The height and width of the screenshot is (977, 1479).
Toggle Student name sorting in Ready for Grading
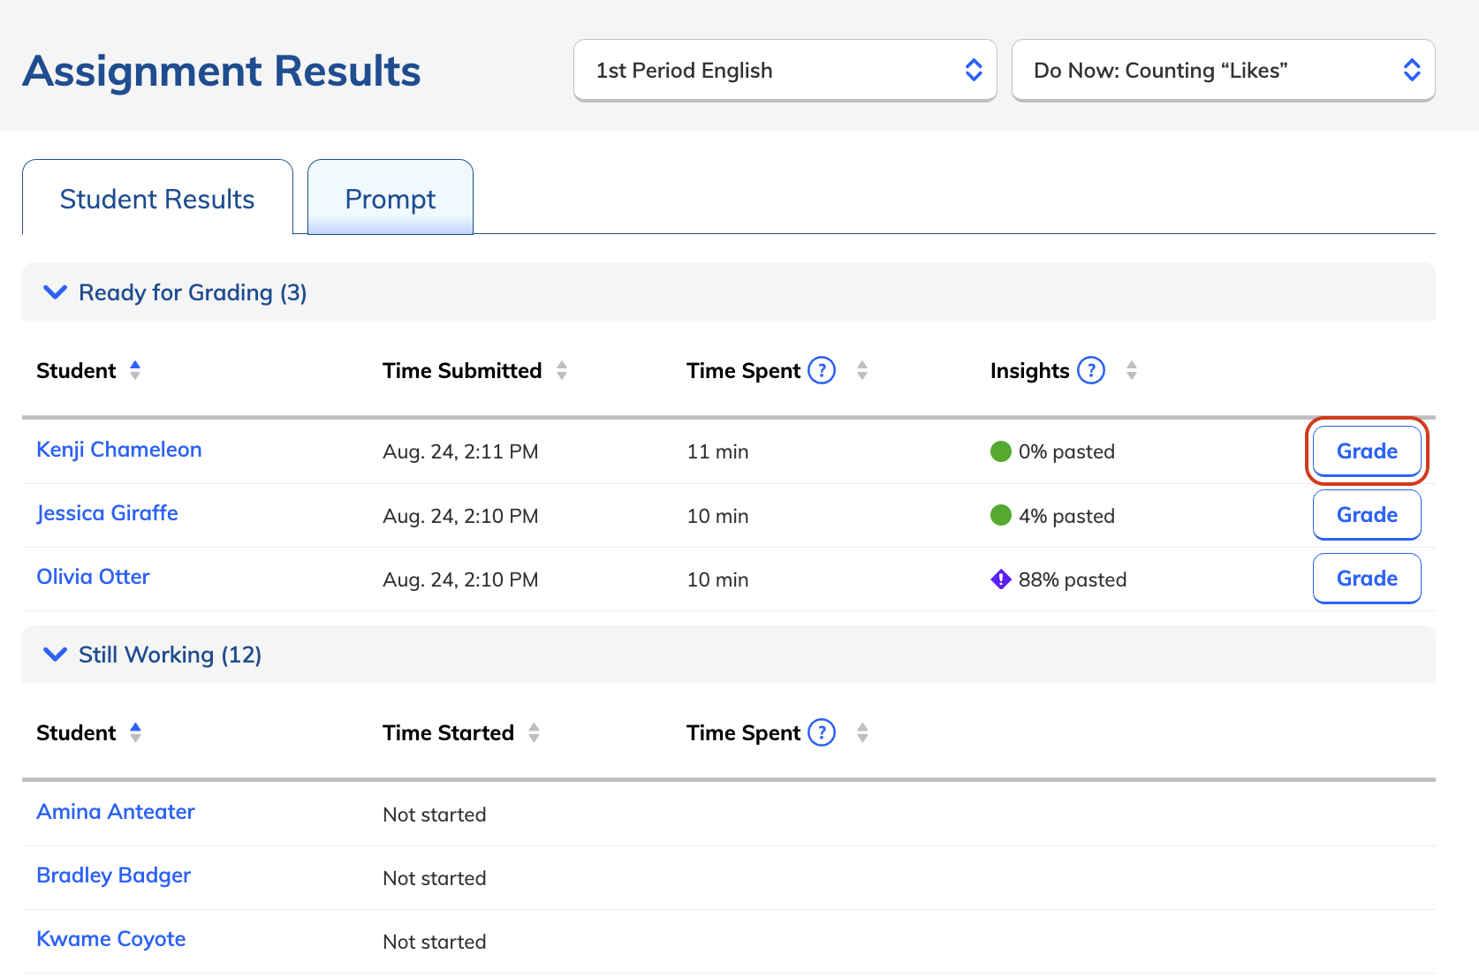pos(136,370)
